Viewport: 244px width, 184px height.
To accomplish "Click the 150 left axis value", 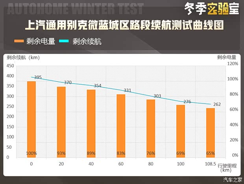I will 10,127.
